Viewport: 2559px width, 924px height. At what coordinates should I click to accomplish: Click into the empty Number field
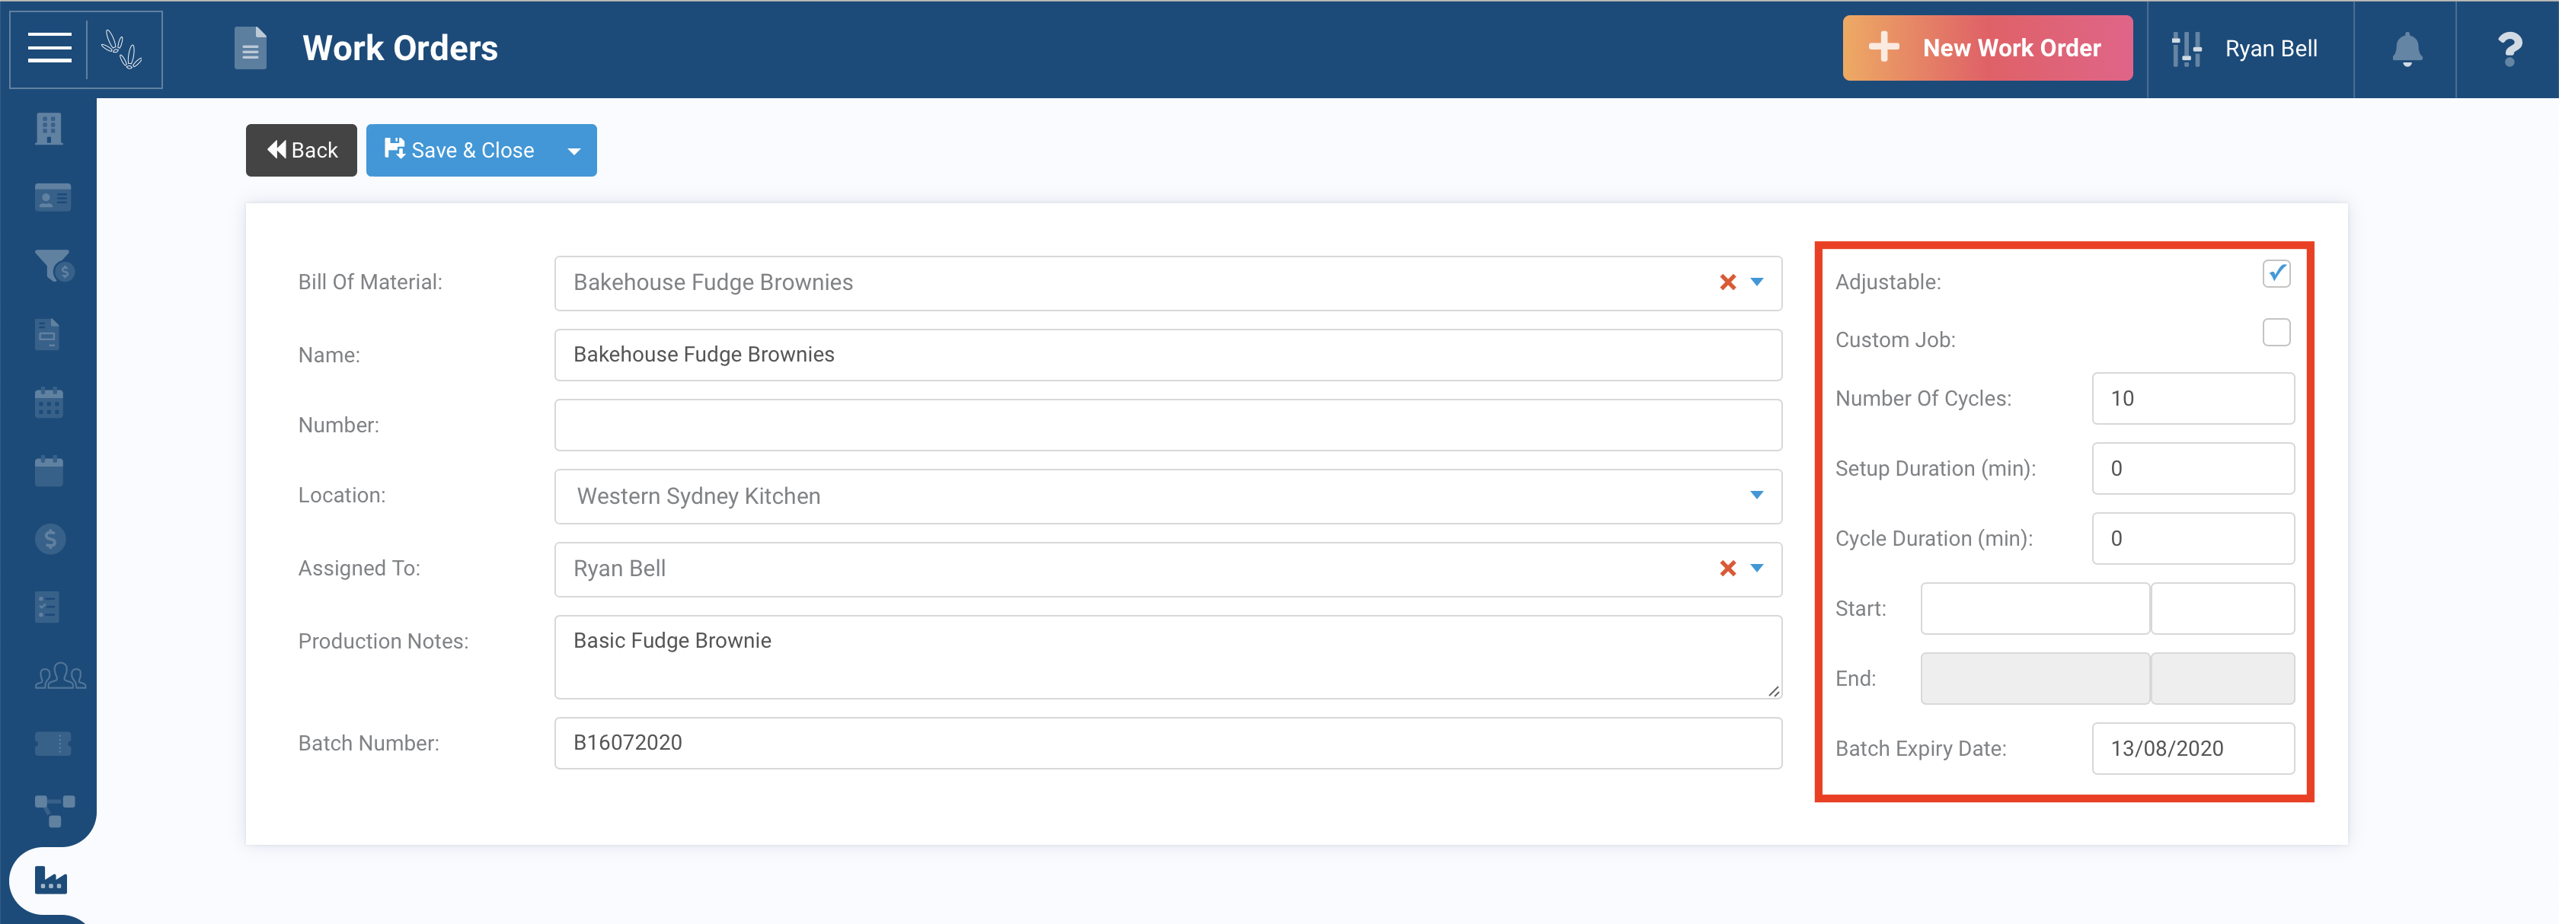1168,425
